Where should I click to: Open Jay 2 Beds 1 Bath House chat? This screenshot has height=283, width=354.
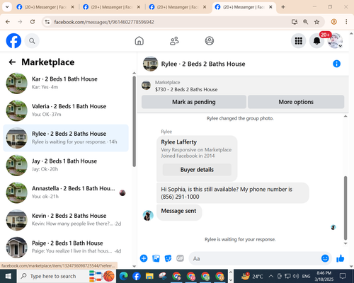pos(66,166)
